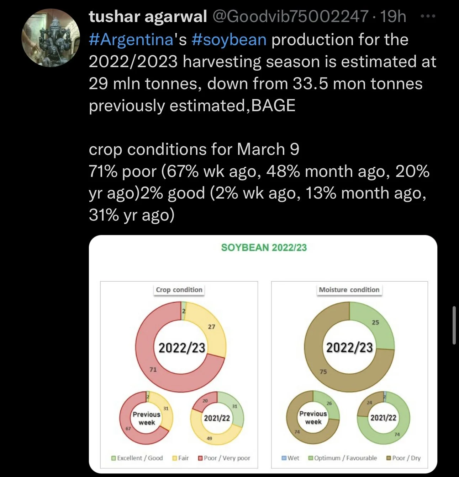459x477 pixels.
Task: Click the Crop condition chart label
Action: pyautogui.click(x=179, y=290)
